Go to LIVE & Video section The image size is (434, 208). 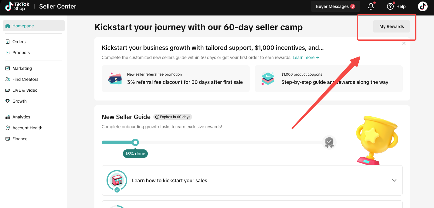(25, 90)
